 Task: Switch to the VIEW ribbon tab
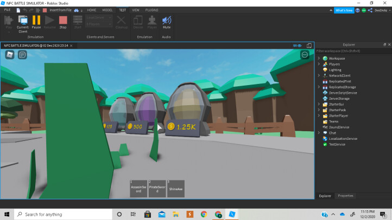pyautogui.click(x=136, y=10)
